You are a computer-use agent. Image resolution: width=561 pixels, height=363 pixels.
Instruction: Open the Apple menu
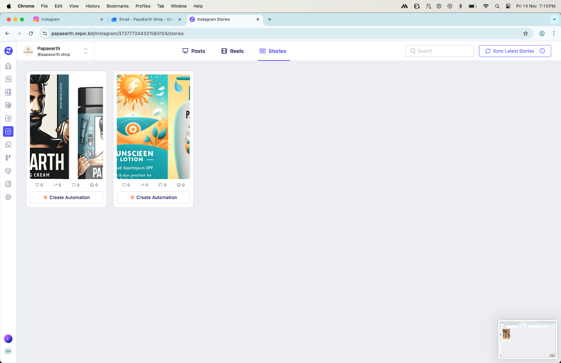click(9, 6)
